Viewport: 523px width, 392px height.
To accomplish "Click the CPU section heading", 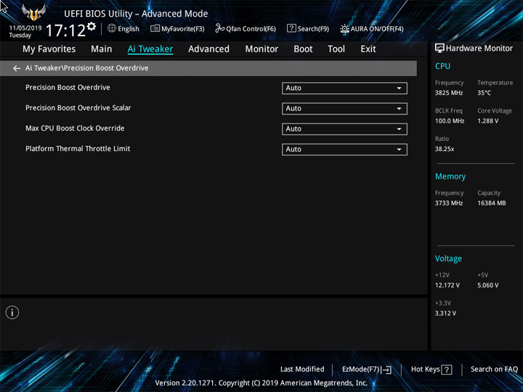I will [442, 66].
